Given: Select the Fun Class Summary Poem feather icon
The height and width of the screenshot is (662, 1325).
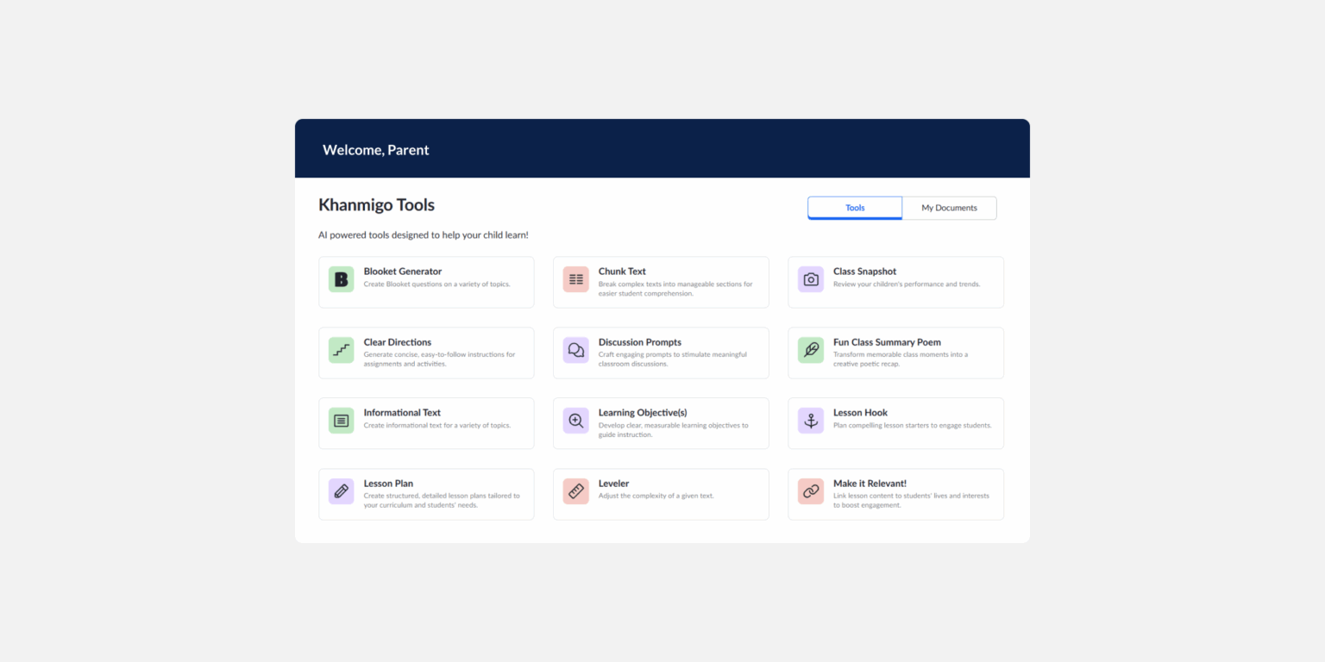Looking at the screenshot, I should click(811, 350).
